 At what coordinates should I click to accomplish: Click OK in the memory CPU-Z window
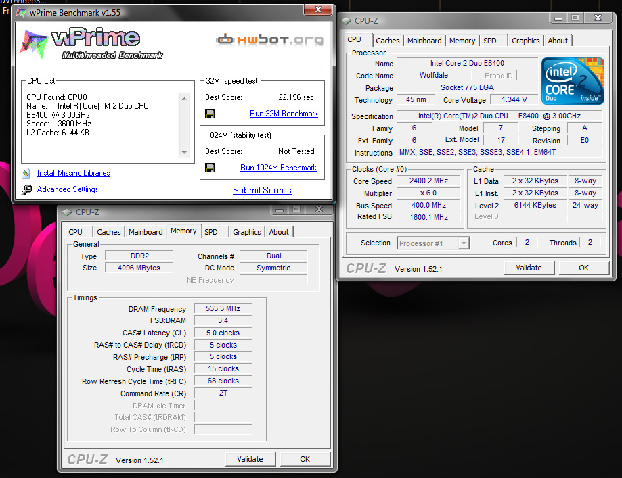pyautogui.click(x=305, y=459)
